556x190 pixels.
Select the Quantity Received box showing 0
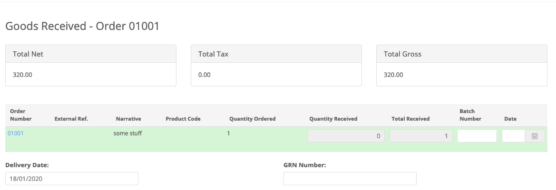(x=346, y=136)
